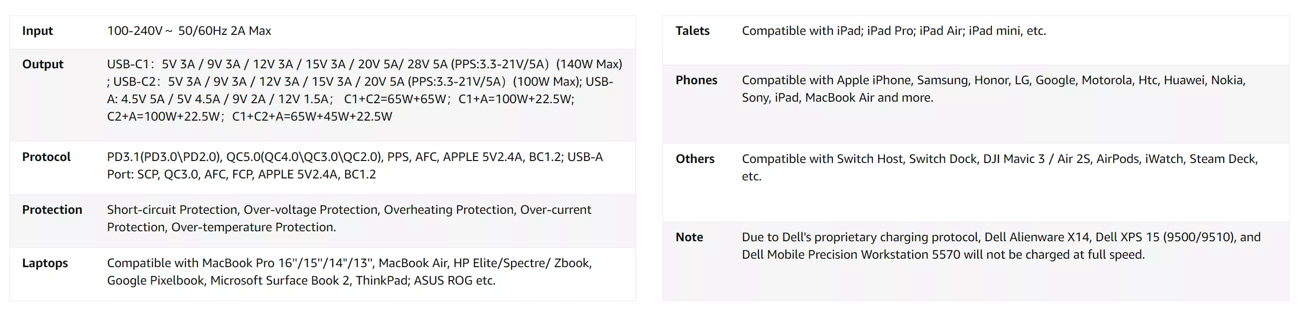Click the Protocol row label
This screenshot has height=319, width=1301.
[x=46, y=157]
